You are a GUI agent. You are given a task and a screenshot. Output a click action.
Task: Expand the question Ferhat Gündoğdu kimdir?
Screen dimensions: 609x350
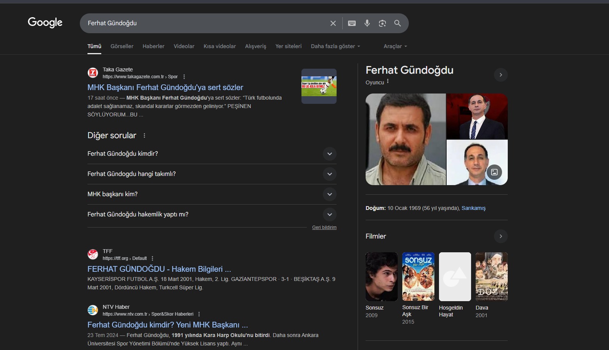212,154
